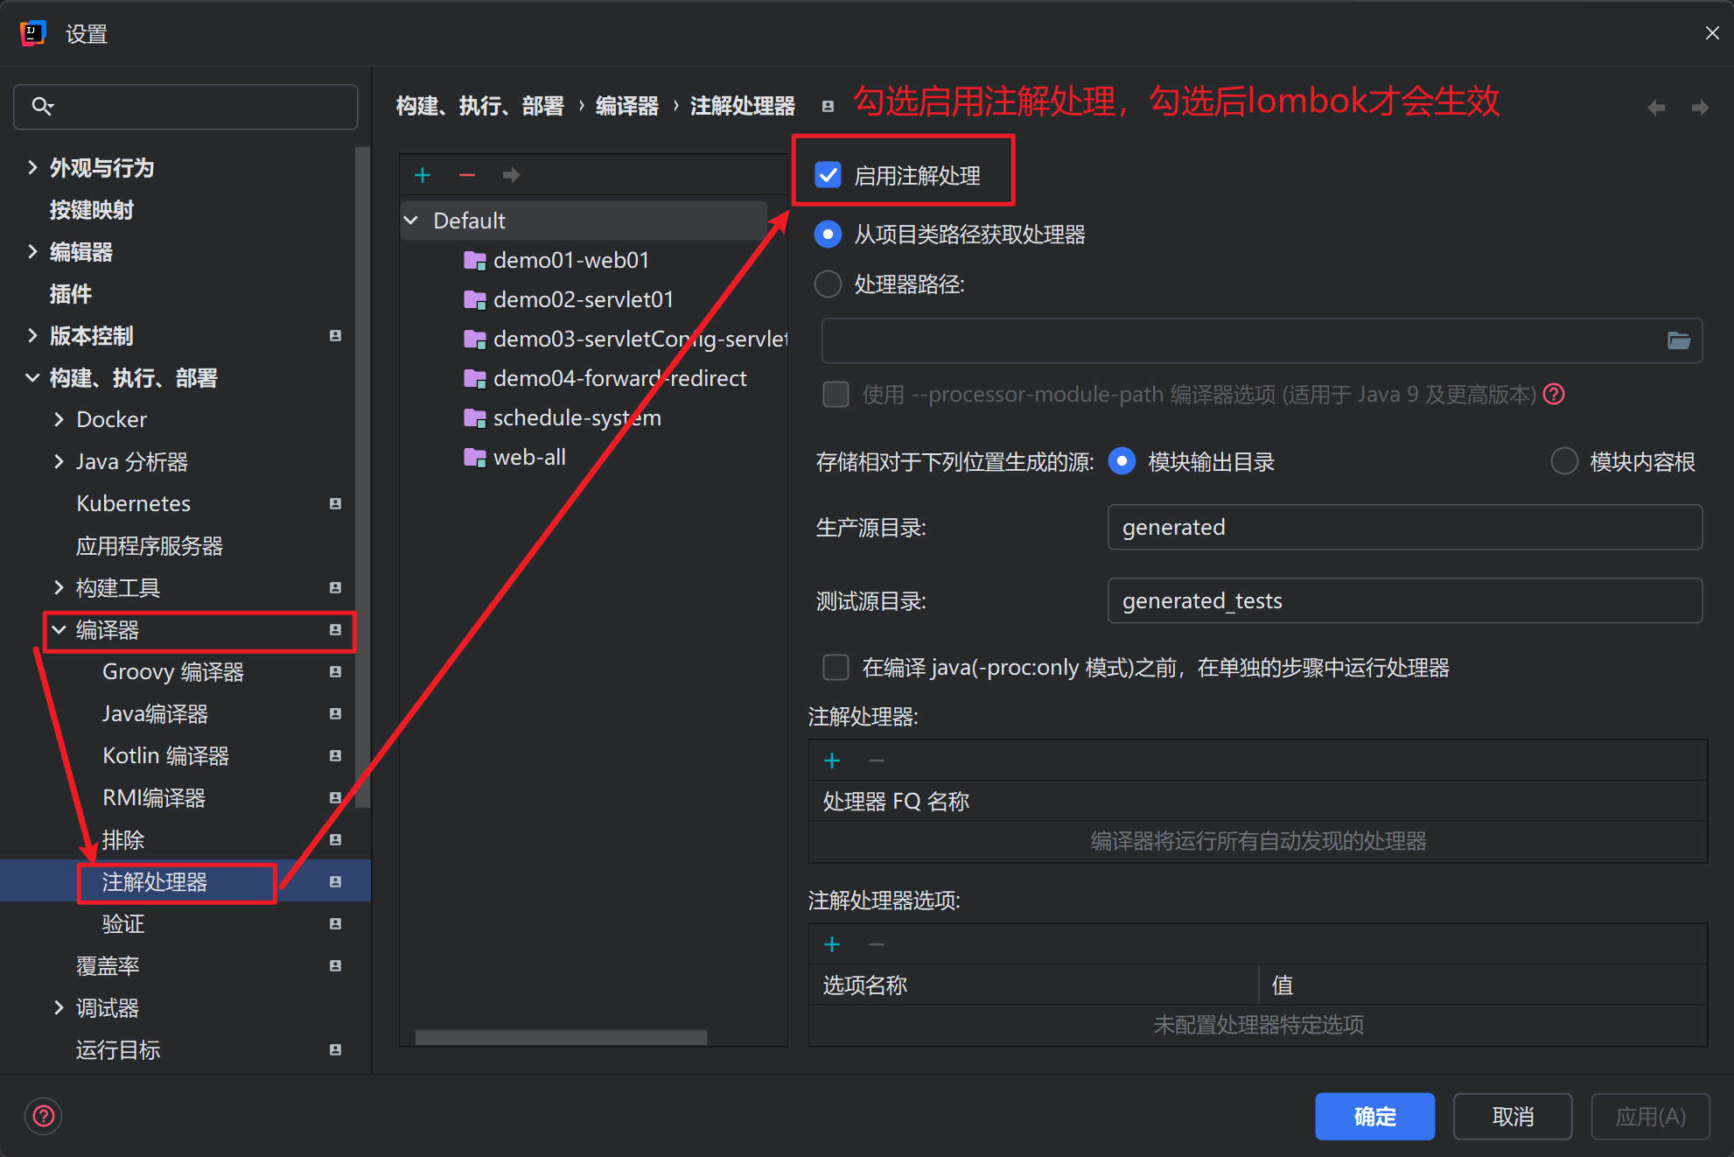
Task: Add an annotation processor option
Action: (x=831, y=943)
